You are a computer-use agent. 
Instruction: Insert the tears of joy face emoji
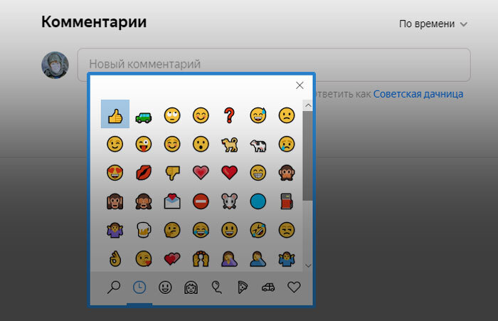(x=201, y=230)
